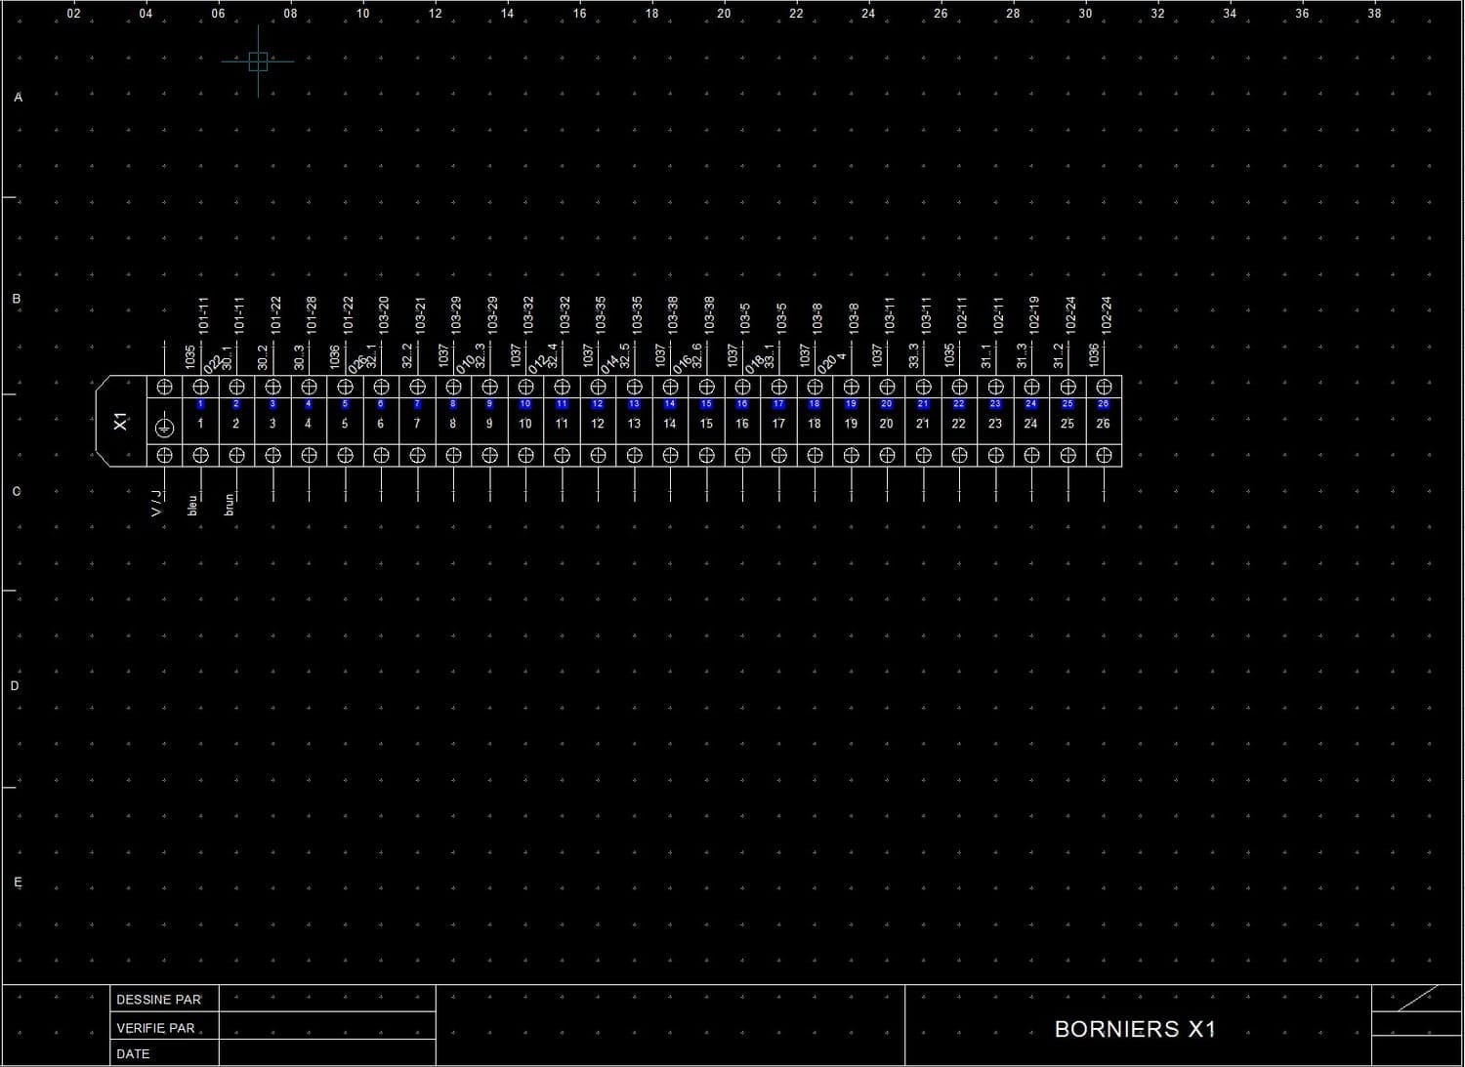Select the "brun" wire color label
The image size is (1465, 1067).
(x=229, y=504)
